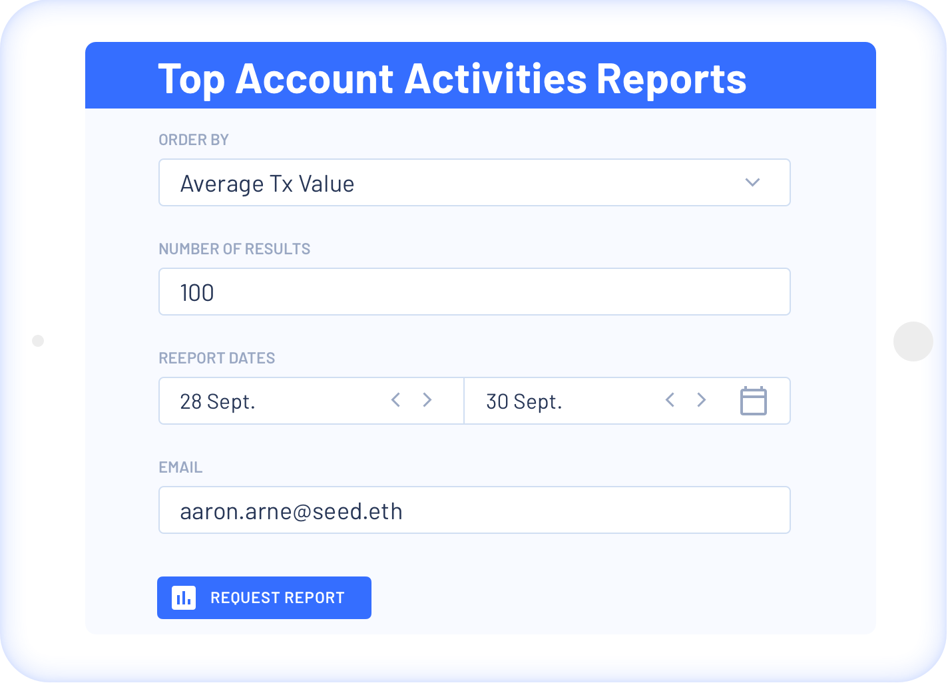Click the right arrow for 30 Sept. date

(702, 400)
